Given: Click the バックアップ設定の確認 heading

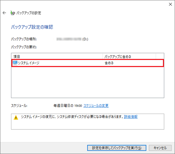Looking at the screenshot, I should coord(32,27).
